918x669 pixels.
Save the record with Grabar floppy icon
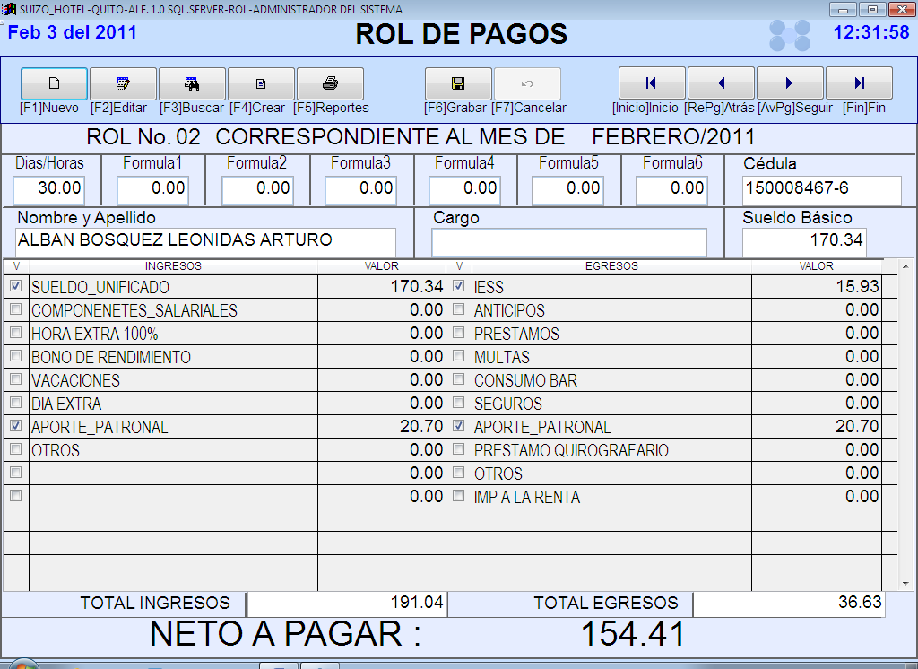pos(458,83)
